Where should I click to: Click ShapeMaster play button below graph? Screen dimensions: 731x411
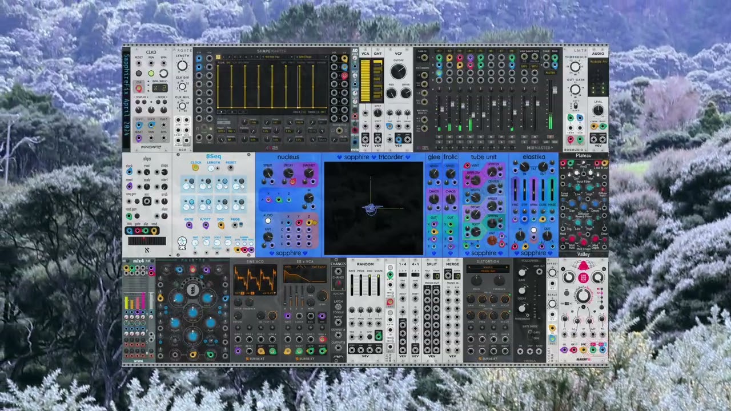click(222, 112)
